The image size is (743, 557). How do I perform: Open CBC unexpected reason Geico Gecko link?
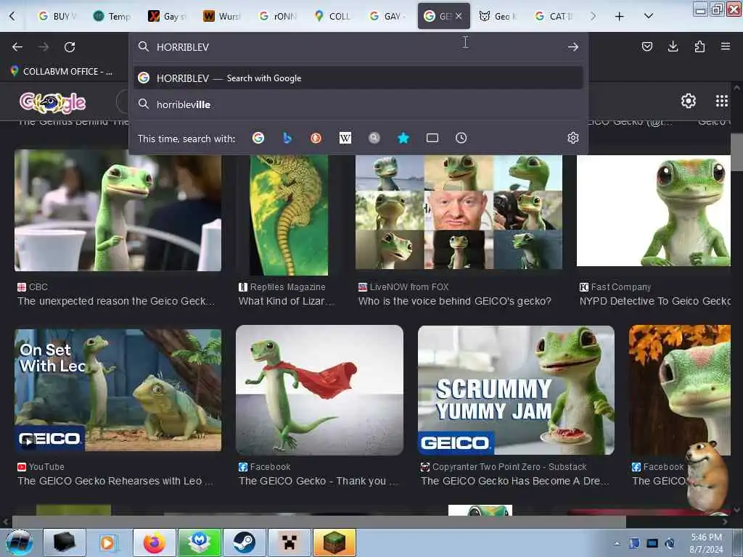coord(116,301)
